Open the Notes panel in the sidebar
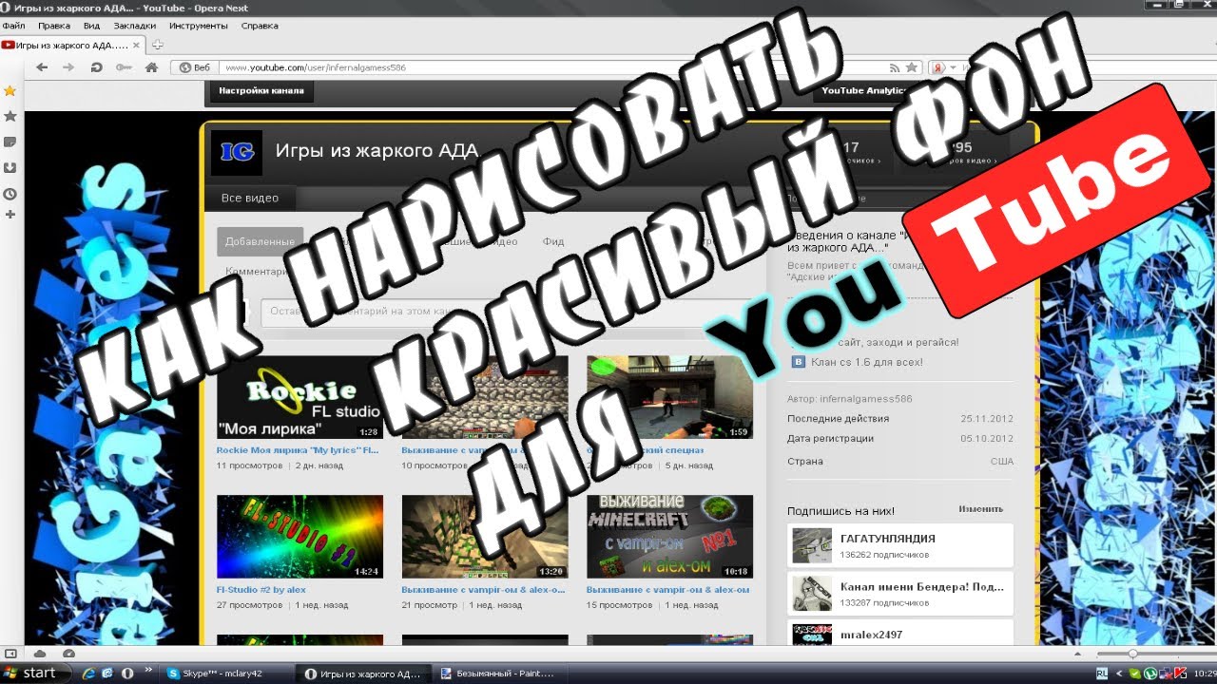 coord(10,142)
